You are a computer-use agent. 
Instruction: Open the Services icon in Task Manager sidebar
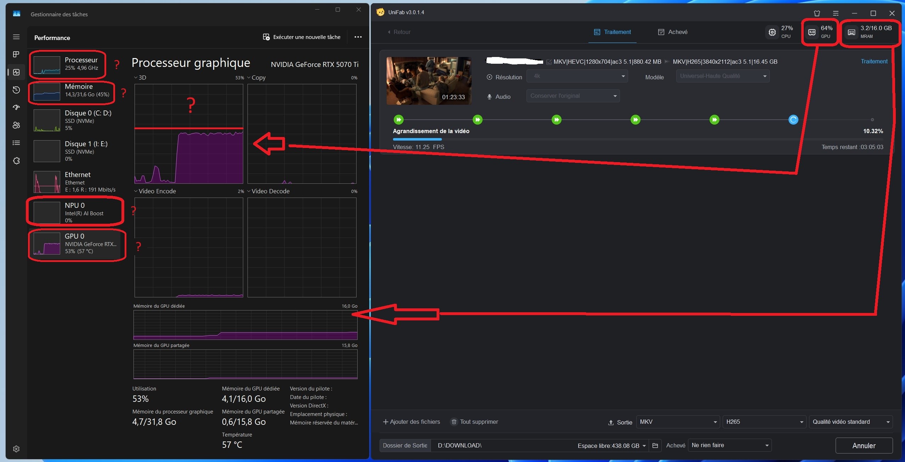(16, 161)
